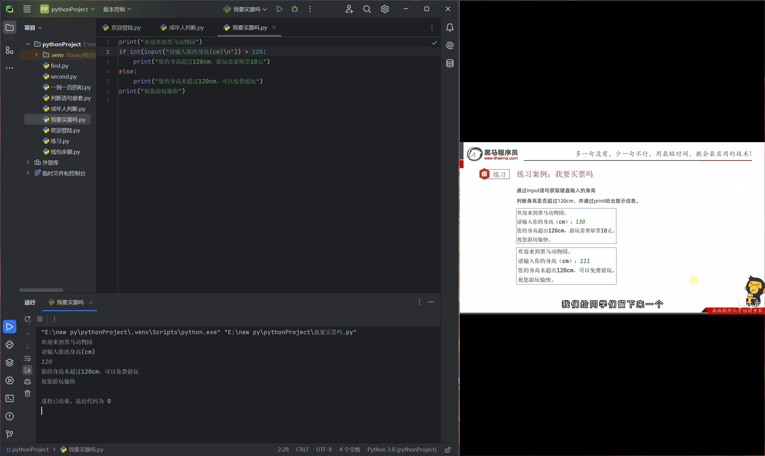Open the Database tool window on the right
Screen dimensions: 765x456
450,63
